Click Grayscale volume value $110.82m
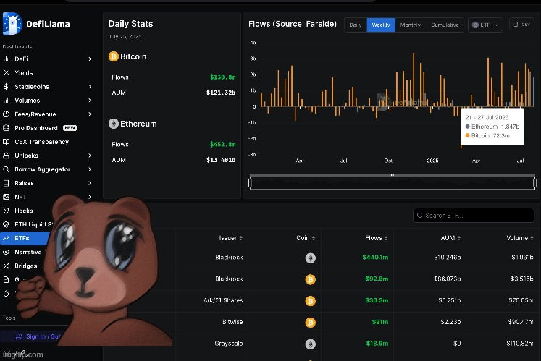The width and height of the screenshot is (541, 361). pyautogui.click(x=520, y=344)
